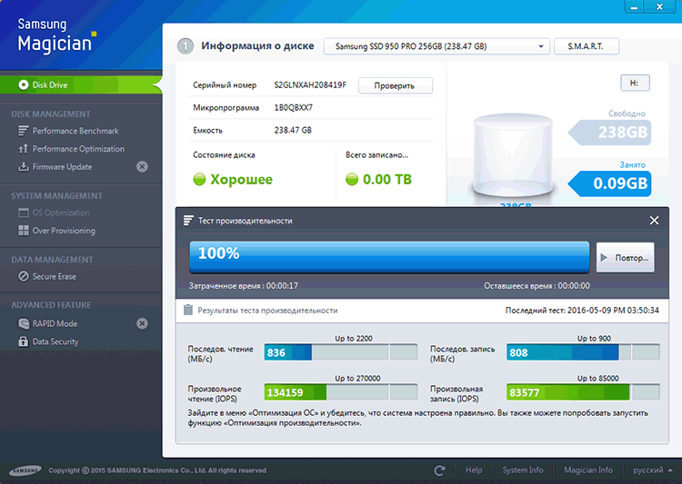Go to Performance Optimization in the sidebar

(78, 149)
